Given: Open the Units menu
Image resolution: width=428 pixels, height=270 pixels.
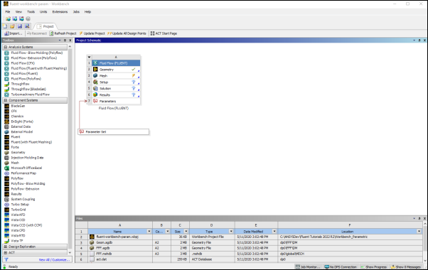Looking at the screenshot, I should (43, 12).
